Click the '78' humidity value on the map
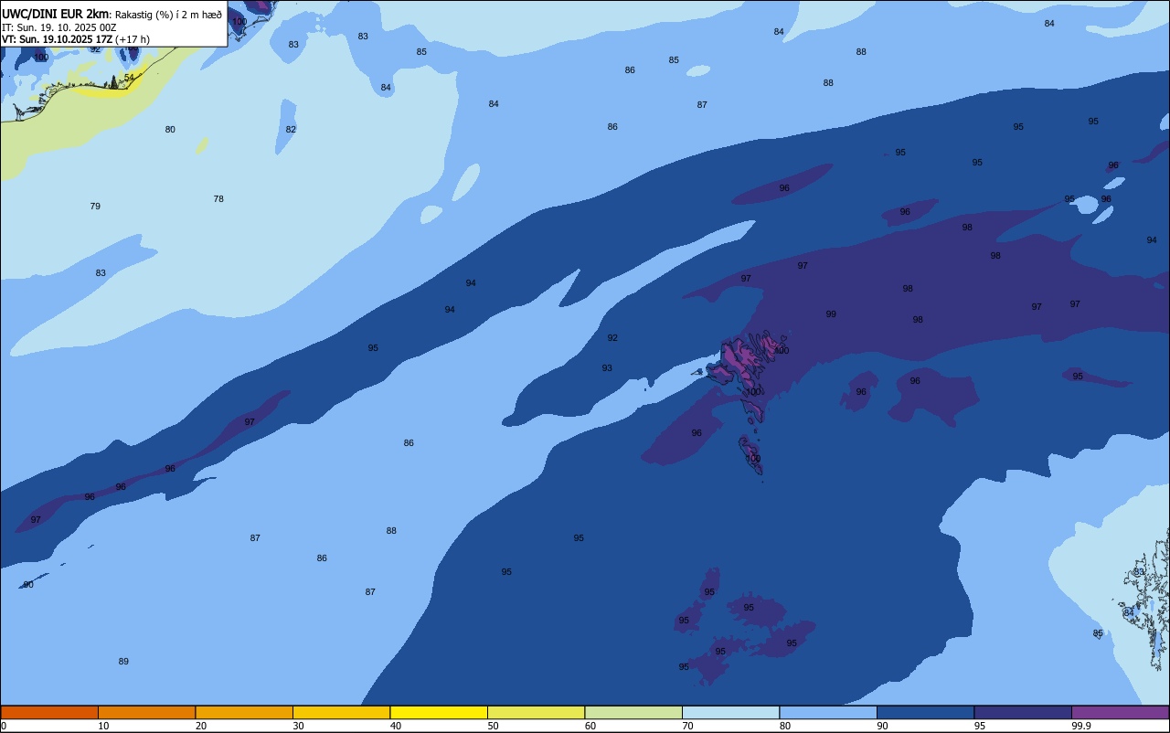The height and width of the screenshot is (733, 1170). [x=218, y=199]
